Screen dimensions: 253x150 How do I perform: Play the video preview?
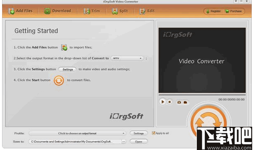[x=163, y=102]
